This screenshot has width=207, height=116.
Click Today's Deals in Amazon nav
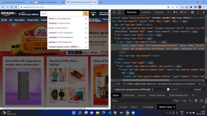33,20
